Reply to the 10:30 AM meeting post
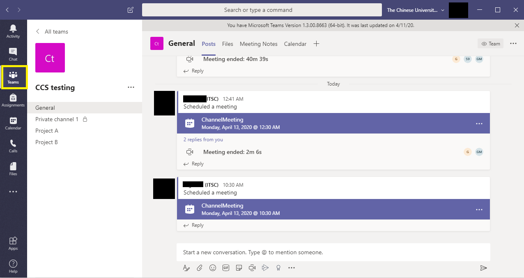 tap(193, 225)
